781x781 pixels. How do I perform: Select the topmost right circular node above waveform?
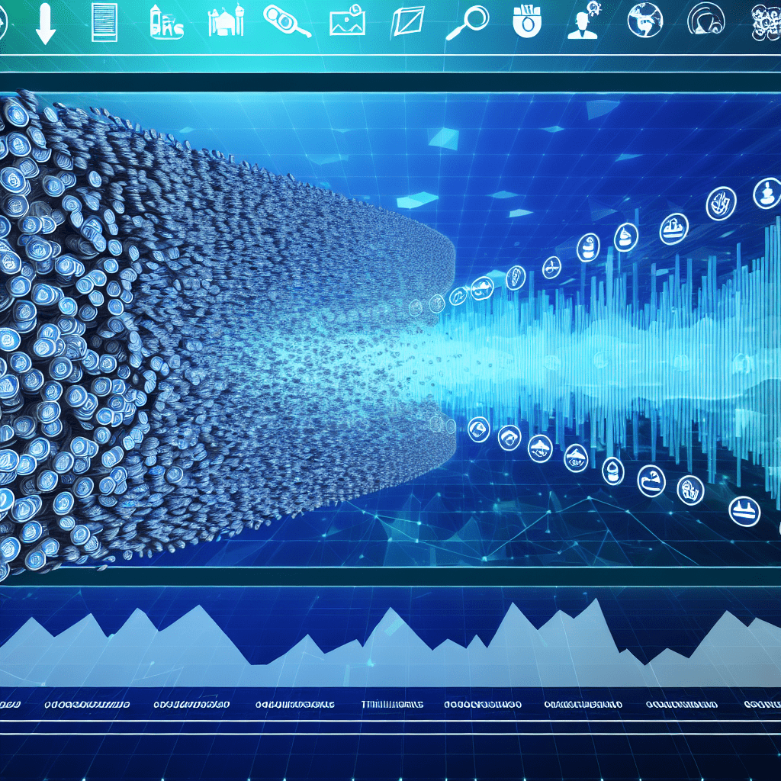pos(767,194)
